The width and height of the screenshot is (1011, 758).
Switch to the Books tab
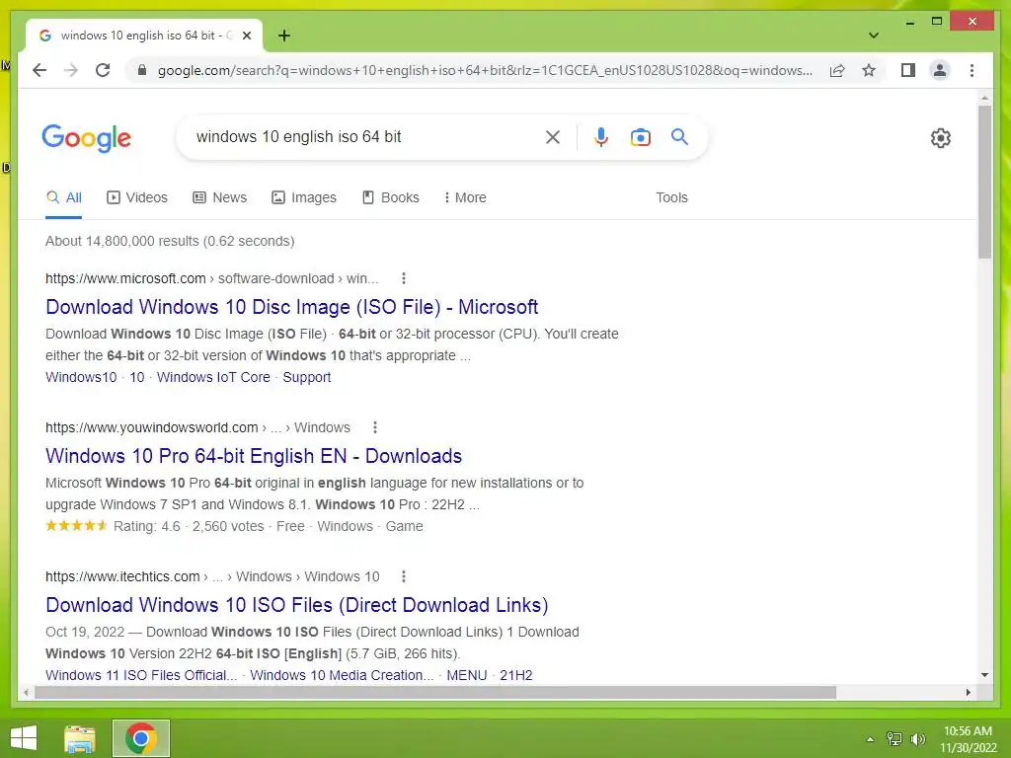tap(391, 197)
